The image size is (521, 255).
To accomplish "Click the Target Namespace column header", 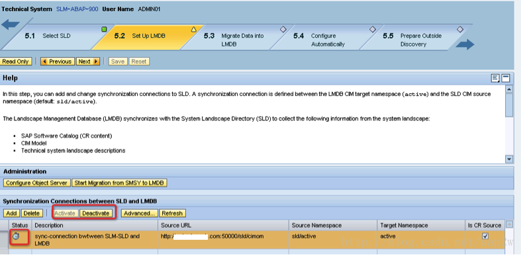I will coord(421,225).
